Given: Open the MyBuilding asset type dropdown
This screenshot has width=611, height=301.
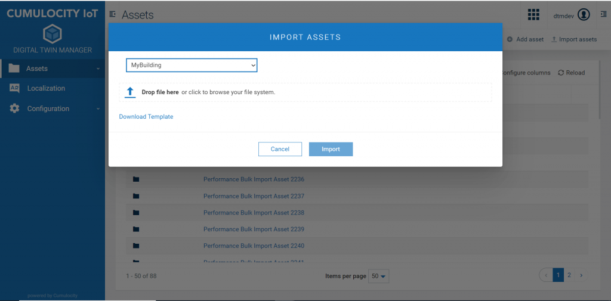Looking at the screenshot, I should (192, 65).
